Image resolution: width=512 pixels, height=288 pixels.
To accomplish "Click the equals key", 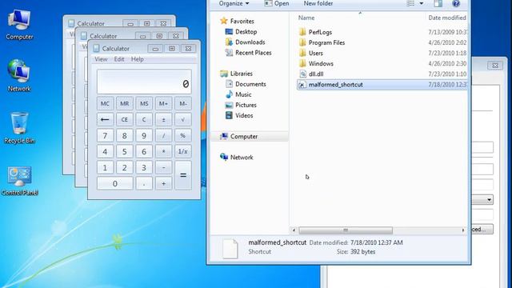I will coord(183,175).
